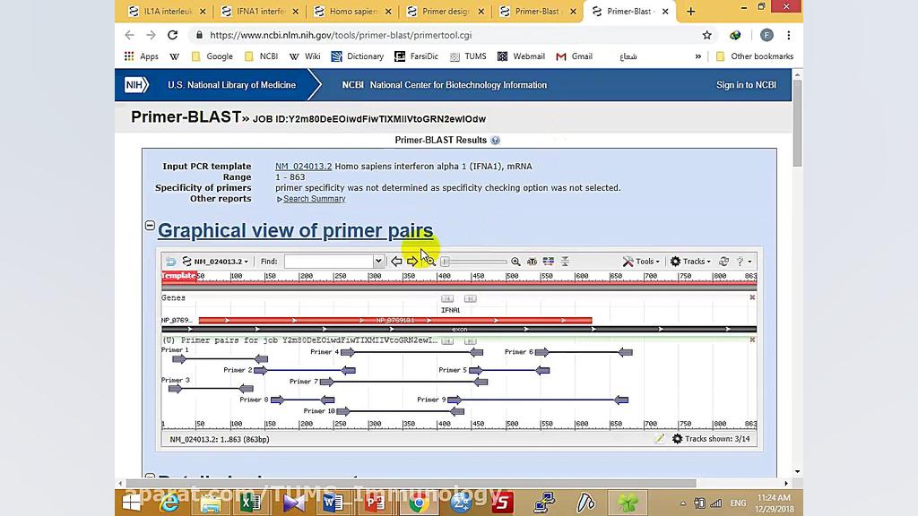Open the Find box dropdown arrow

coord(378,262)
